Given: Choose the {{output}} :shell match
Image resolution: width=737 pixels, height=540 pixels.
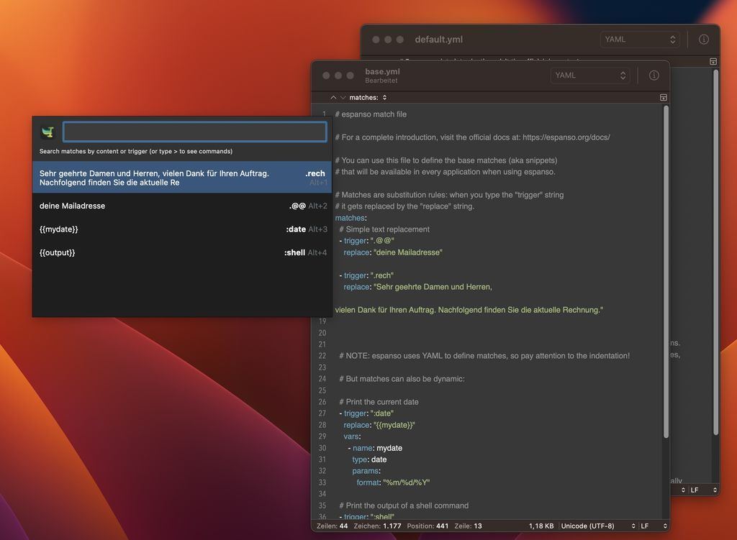Looking at the screenshot, I should pos(182,252).
